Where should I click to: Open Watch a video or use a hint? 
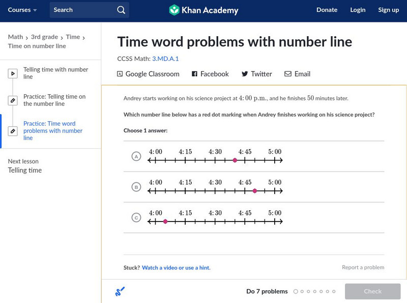pyautogui.click(x=176, y=267)
